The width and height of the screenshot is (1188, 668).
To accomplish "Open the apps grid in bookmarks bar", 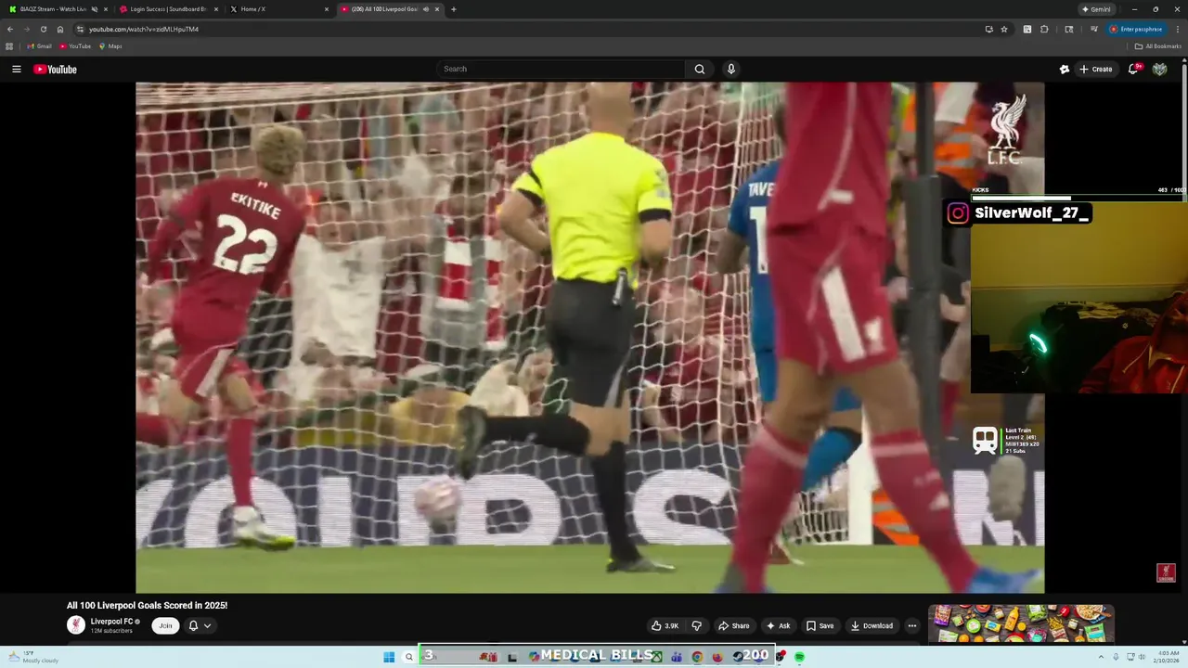I will point(10,46).
